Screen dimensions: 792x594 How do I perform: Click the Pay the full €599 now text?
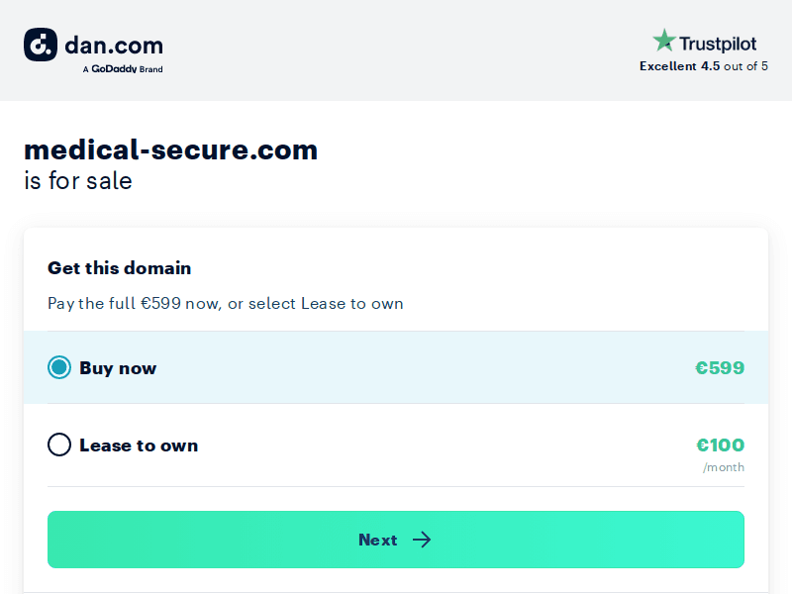225,303
